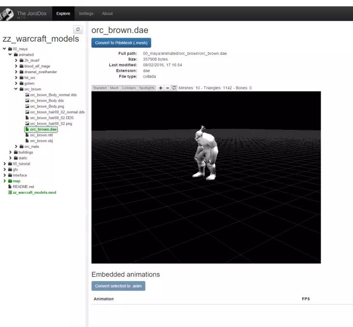
Task: Click the Meshes: 10 - Triangles stats text
Action: 215,88
